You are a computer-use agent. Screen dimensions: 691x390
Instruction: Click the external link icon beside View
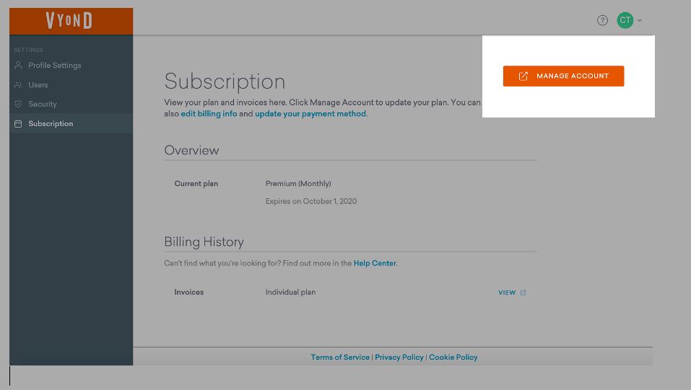coord(523,293)
